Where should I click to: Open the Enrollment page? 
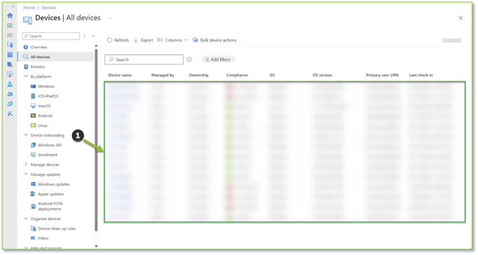point(48,155)
